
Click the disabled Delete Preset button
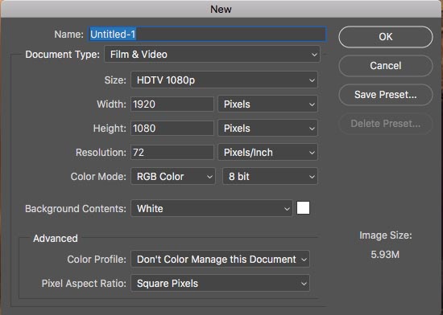coord(385,124)
